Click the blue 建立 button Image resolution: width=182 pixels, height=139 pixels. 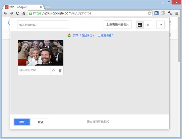click(x=22, y=122)
